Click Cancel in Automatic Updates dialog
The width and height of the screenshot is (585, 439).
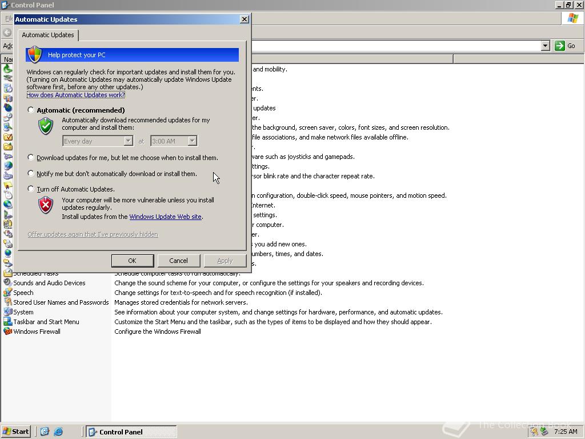coord(179,261)
